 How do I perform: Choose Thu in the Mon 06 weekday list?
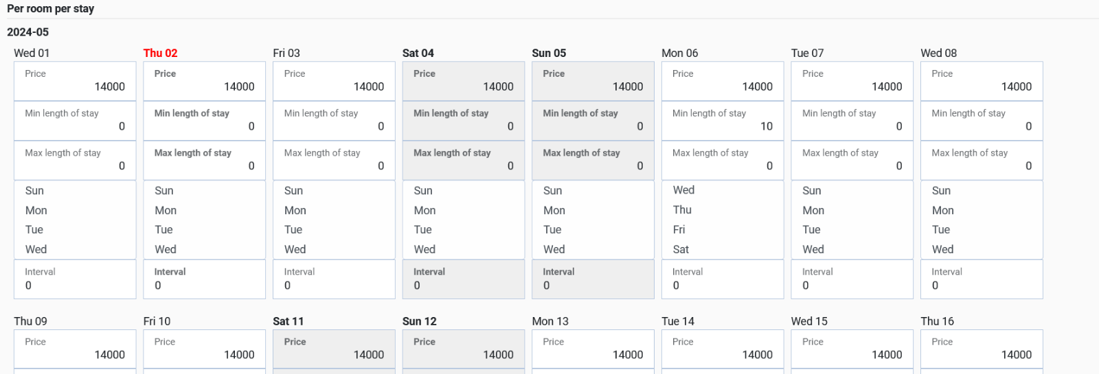(682, 210)
